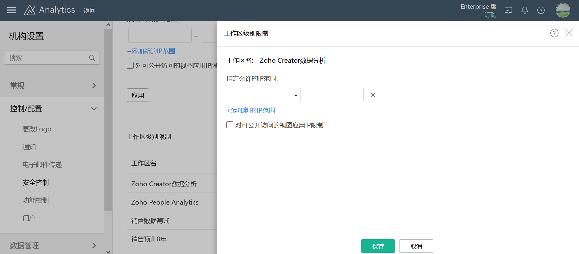
Task: Click the 订购 subscribe link
Action: click(491, 15)
